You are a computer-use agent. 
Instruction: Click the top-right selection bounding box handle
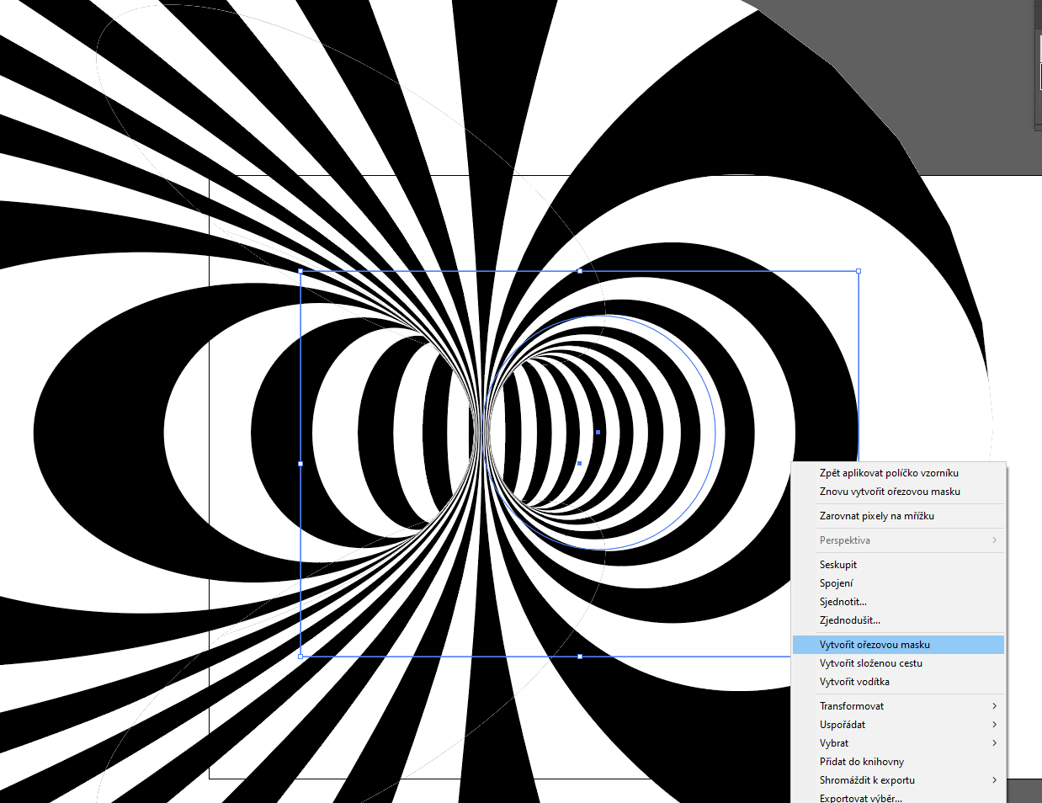tap(859, 271)
